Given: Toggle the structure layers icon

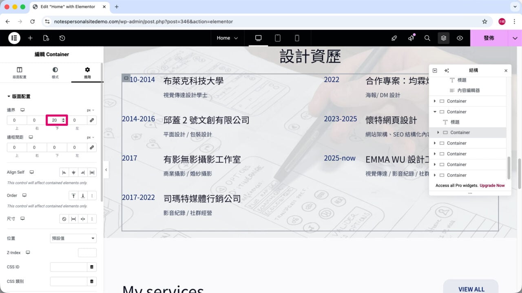Looking at the screenshot, I should (444, 38).
